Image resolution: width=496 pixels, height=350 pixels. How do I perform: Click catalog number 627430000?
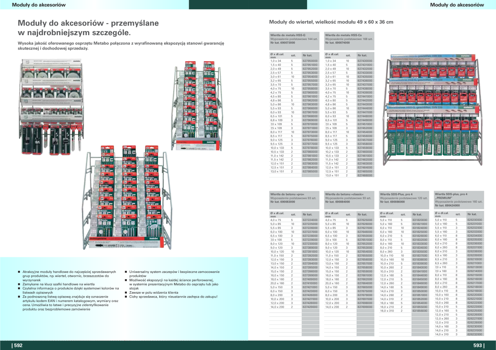365,61
